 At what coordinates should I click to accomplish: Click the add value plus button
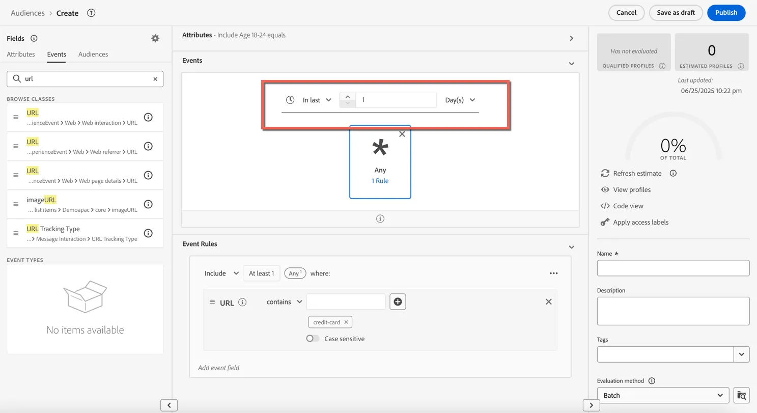398,301
